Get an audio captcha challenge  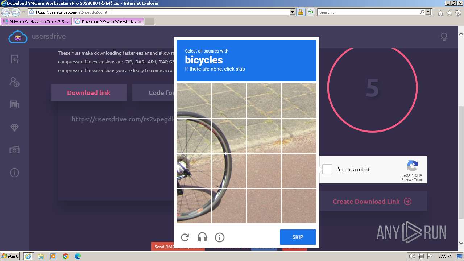click(202, 237)
